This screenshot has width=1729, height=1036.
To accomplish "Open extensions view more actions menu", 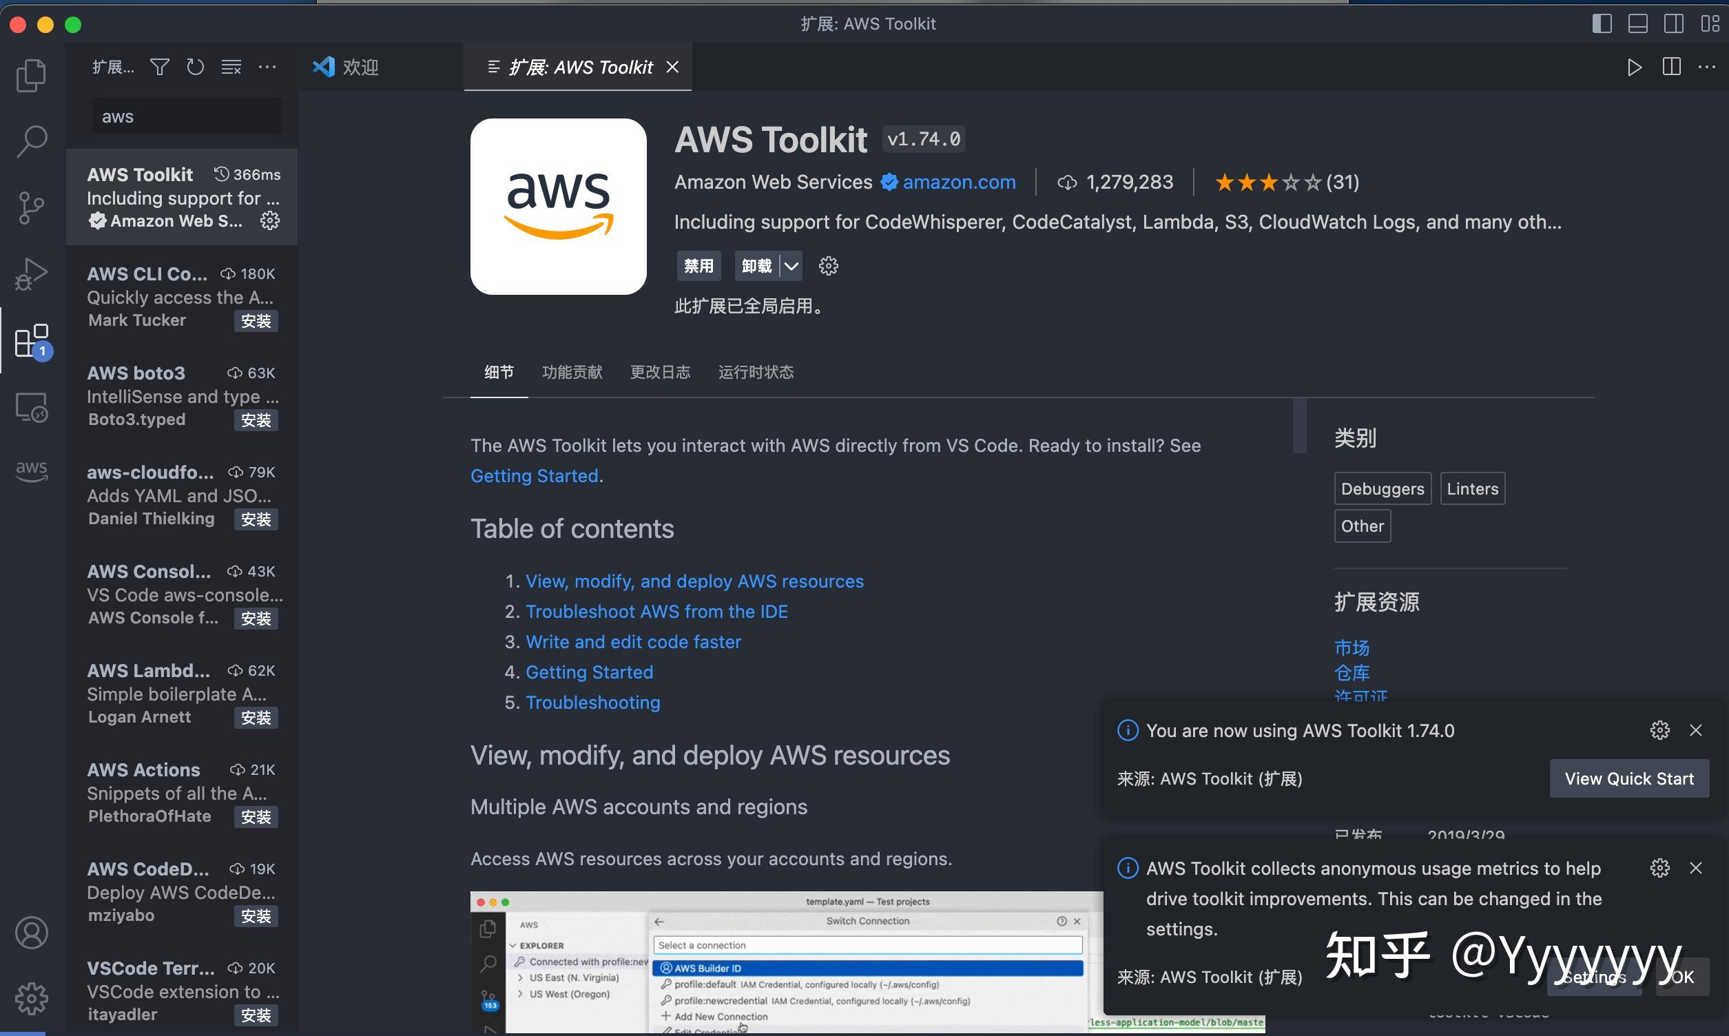I will point(267,67).
